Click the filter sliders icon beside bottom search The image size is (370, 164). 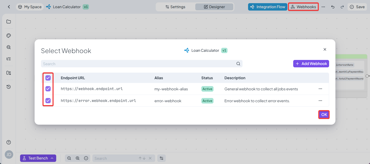162,158
